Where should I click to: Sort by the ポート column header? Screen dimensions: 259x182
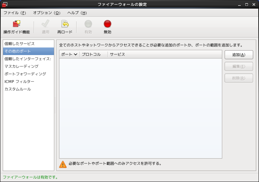(69, 54)
